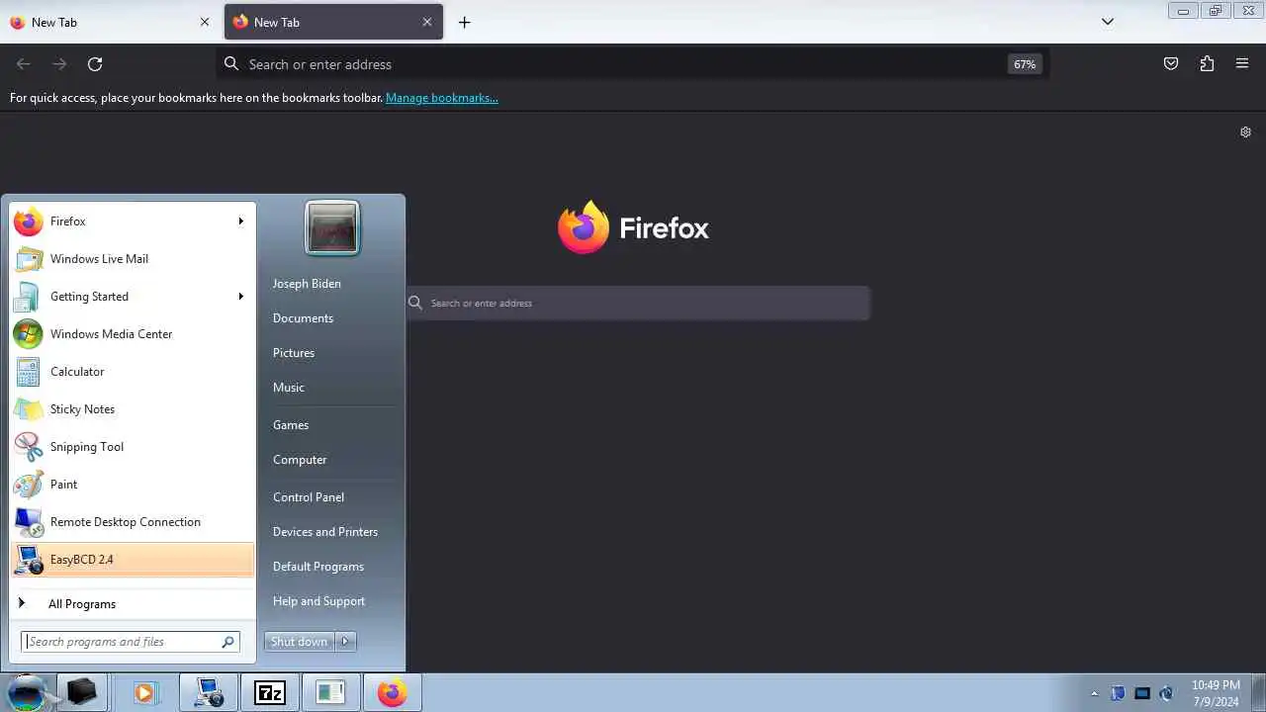Click the address bar field
Screen dimensions: 1266x712
tap(633, 64)
